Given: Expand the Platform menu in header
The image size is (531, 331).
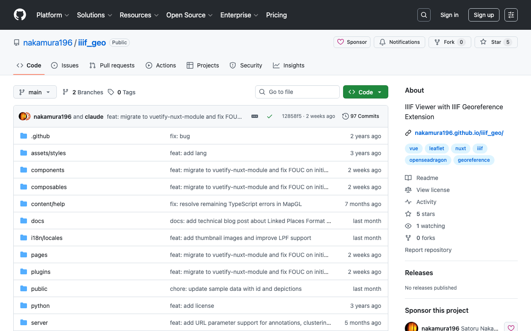Looking at the screenshot, I should (x=53, y=15).
